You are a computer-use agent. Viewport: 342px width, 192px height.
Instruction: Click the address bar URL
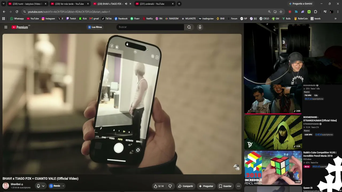coord(69,12)
